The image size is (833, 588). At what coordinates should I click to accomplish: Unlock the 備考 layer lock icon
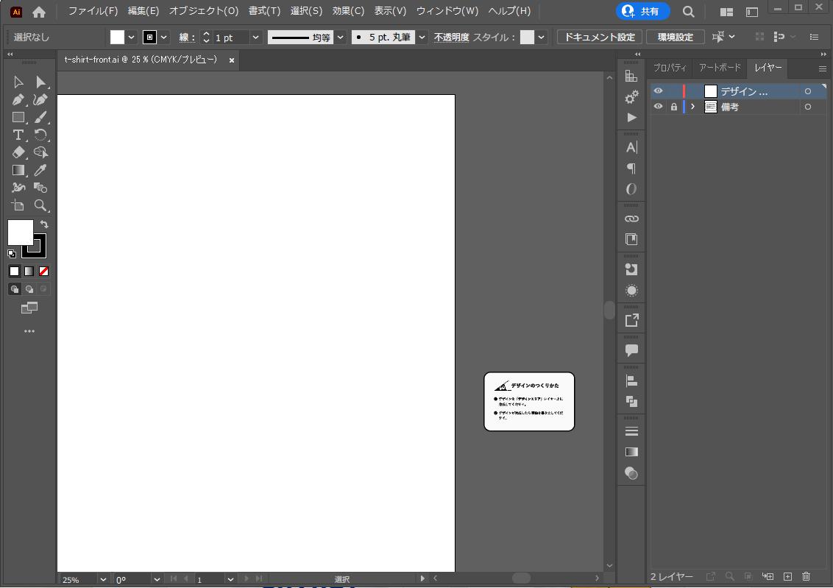(673, 107)
